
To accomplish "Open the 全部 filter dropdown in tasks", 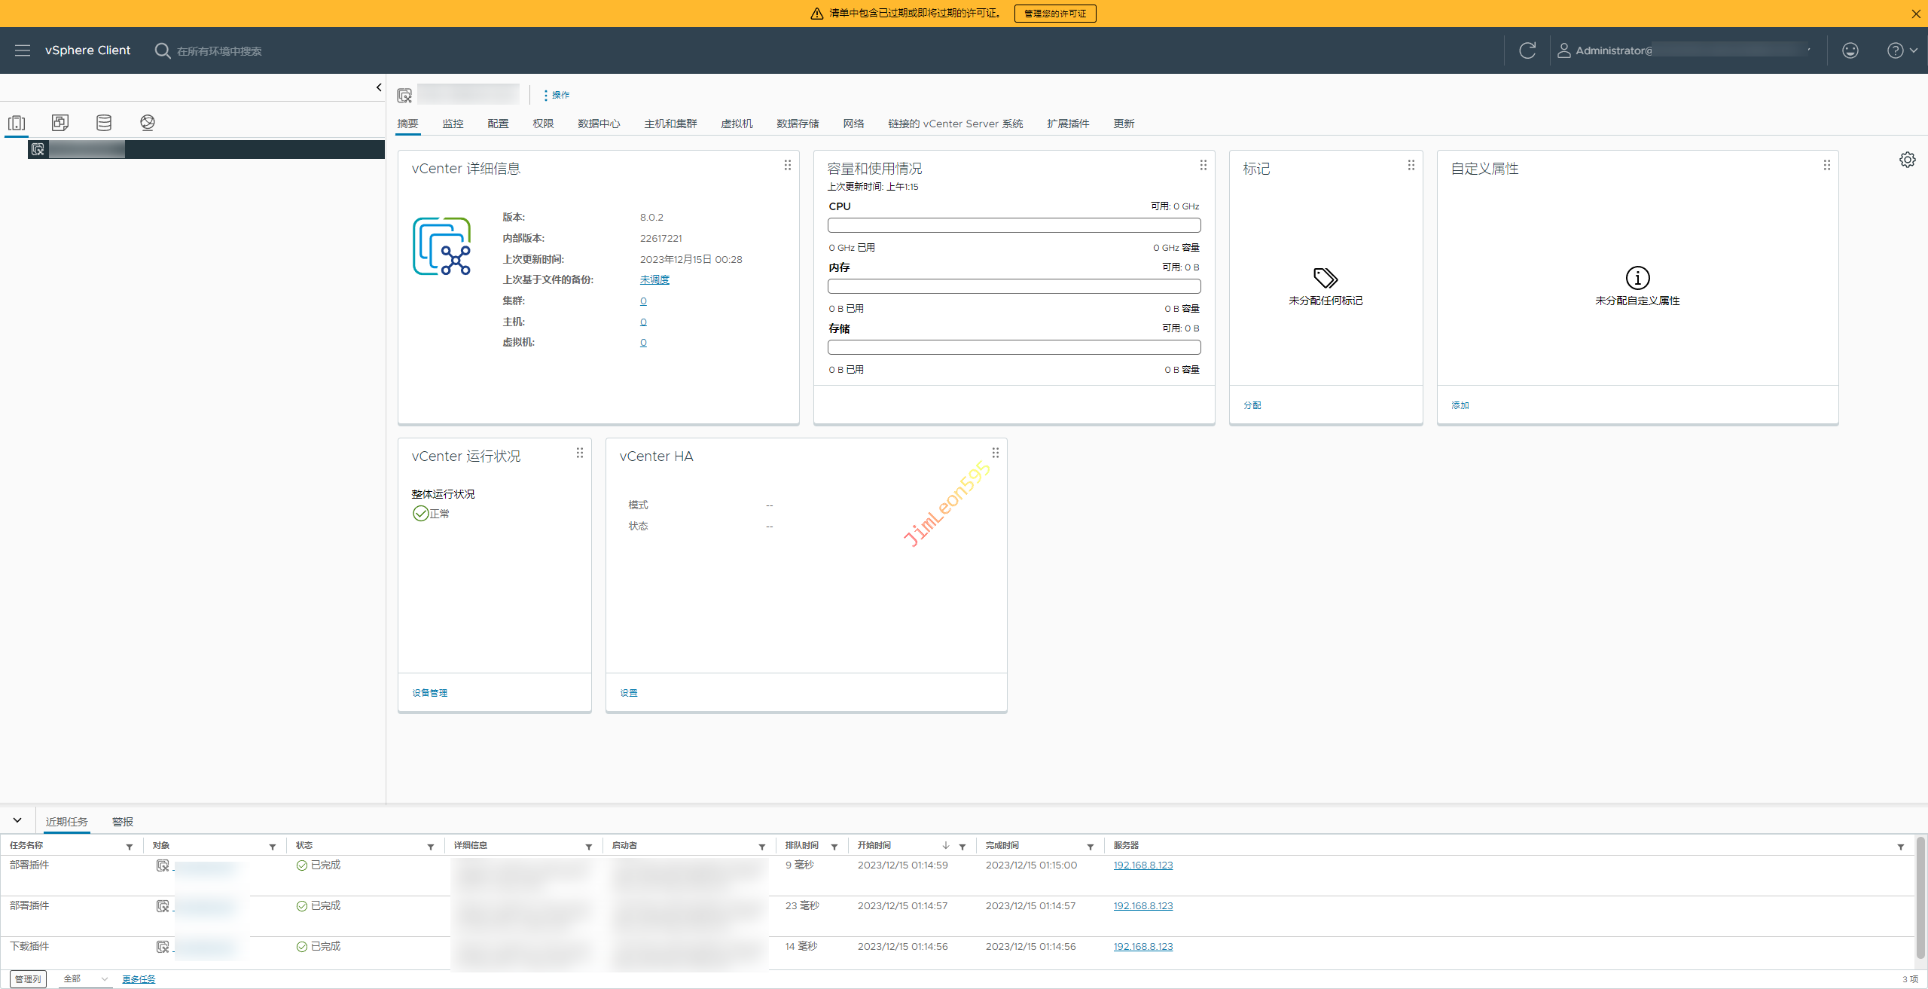I will (x=85, y=978).
